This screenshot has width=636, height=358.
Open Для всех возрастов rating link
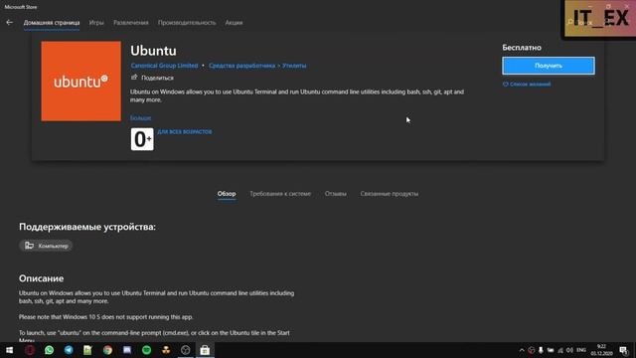185,131
